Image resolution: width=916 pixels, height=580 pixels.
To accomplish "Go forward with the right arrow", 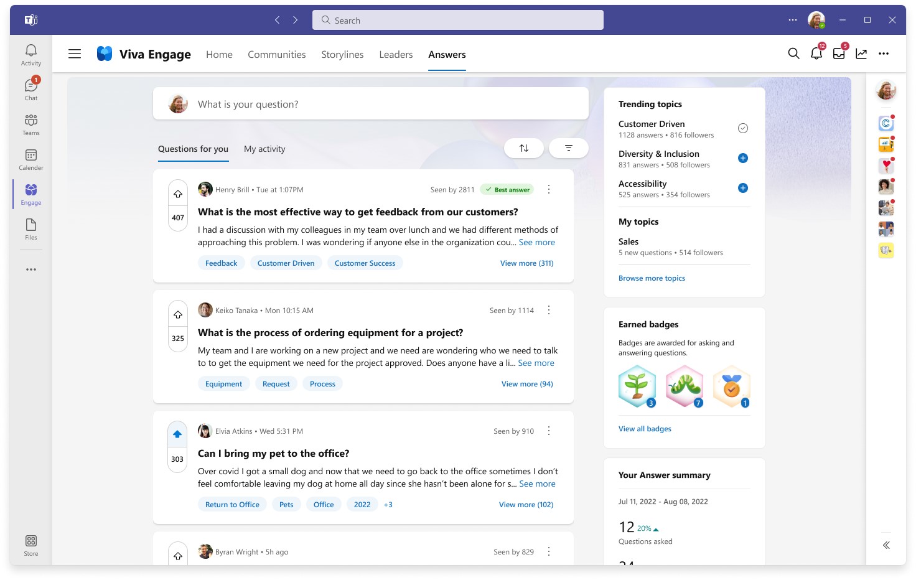I will pyautogui.click(x=296, y=20).
